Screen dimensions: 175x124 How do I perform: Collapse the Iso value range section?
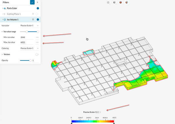[2, 32]
